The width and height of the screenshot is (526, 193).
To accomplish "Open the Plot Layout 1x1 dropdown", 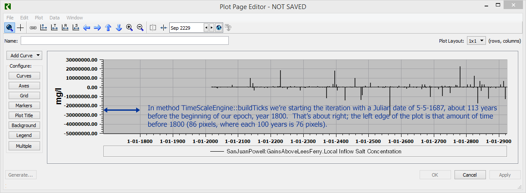I will coord(476,40).
